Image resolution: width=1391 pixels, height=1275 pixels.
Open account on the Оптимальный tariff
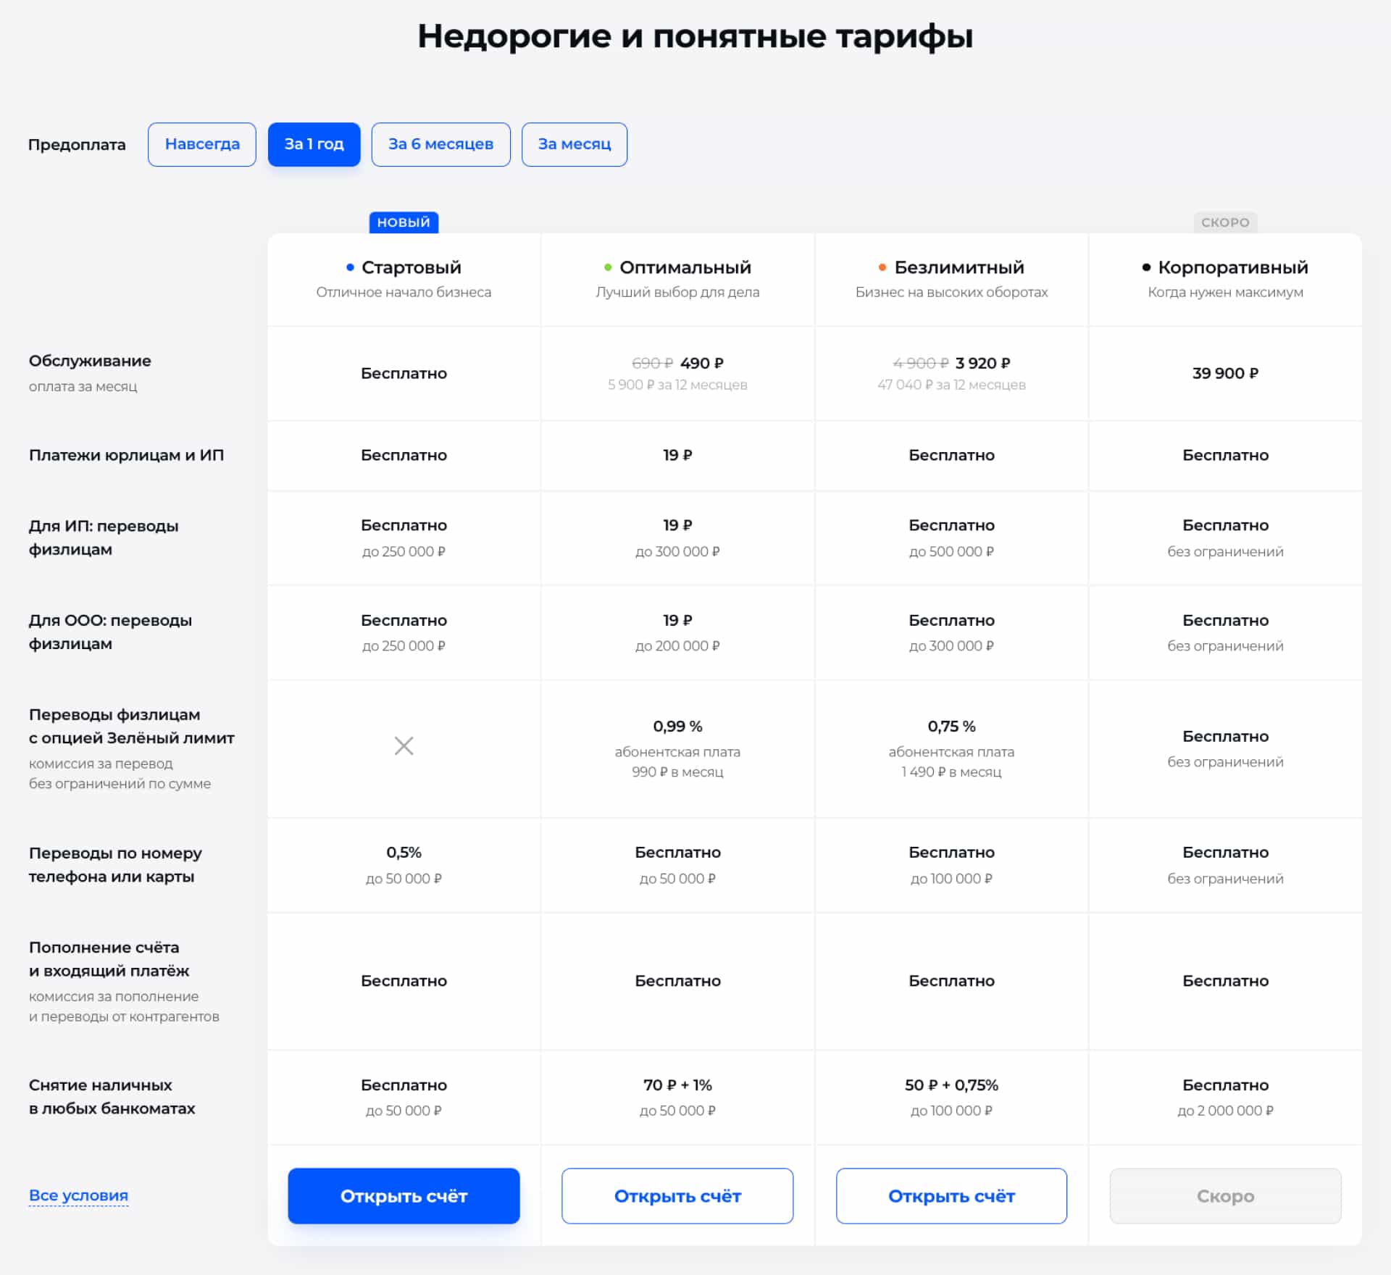(677, 1196)
